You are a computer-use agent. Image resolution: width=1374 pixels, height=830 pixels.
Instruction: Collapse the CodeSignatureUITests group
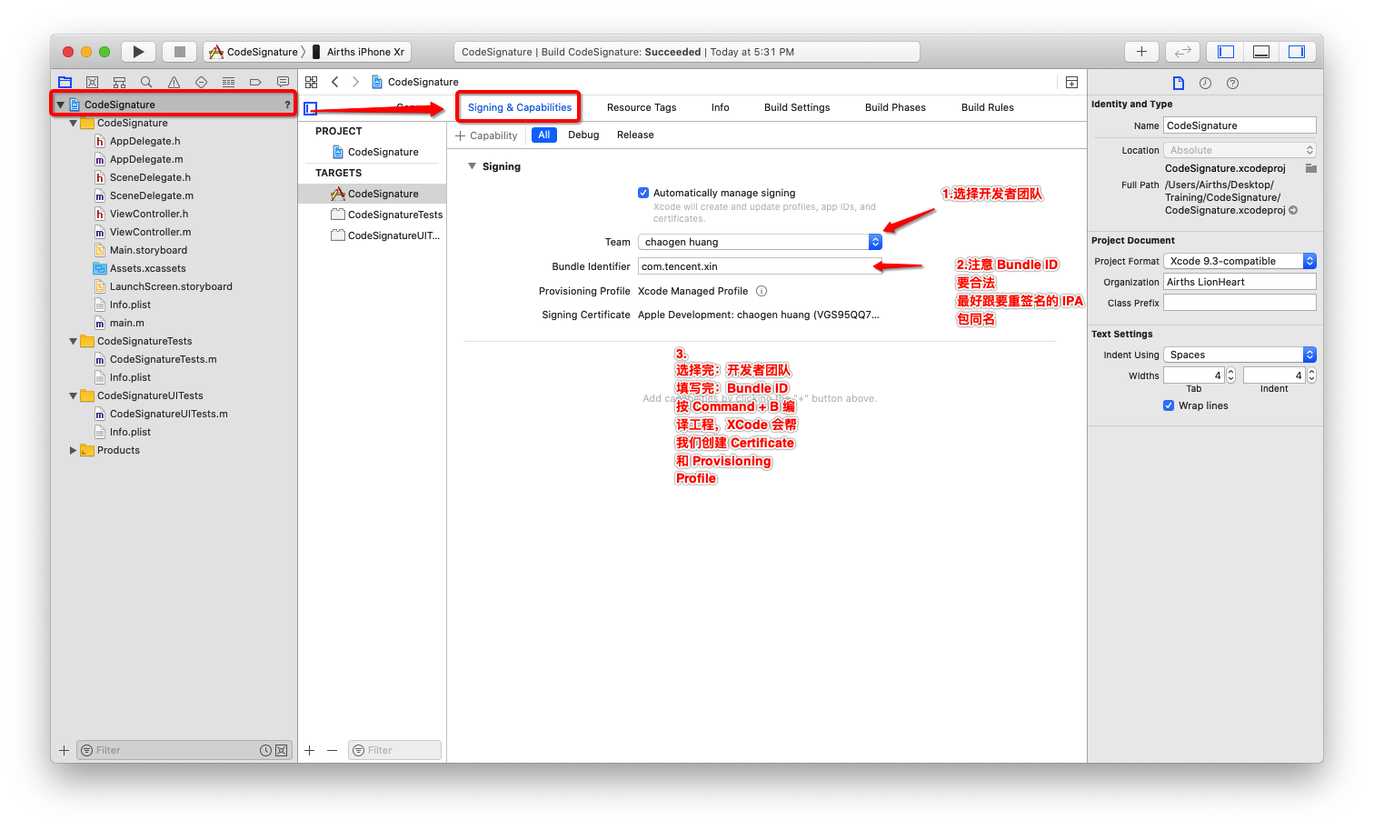(74, 395)
